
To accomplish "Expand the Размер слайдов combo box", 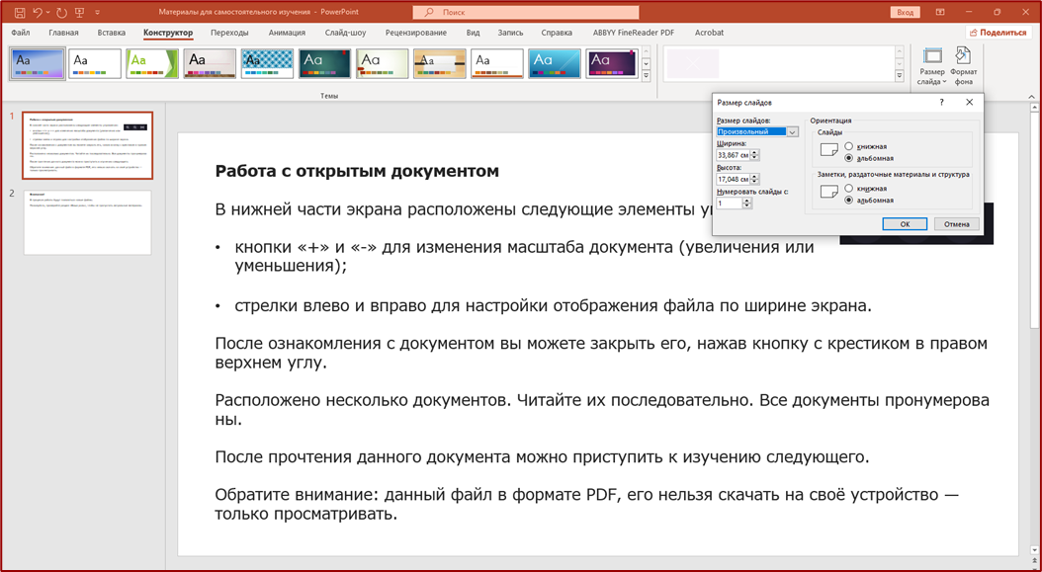I will (792, 132).
